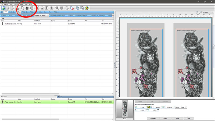Open the View menu
The width and height of the screenshot is (215, 121).
(26, 5)
